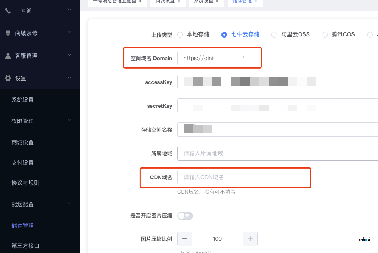The height and width of the screenshot is (253, 378).
Task: Close the 系统设置 tab via its x
Action: 217,2
